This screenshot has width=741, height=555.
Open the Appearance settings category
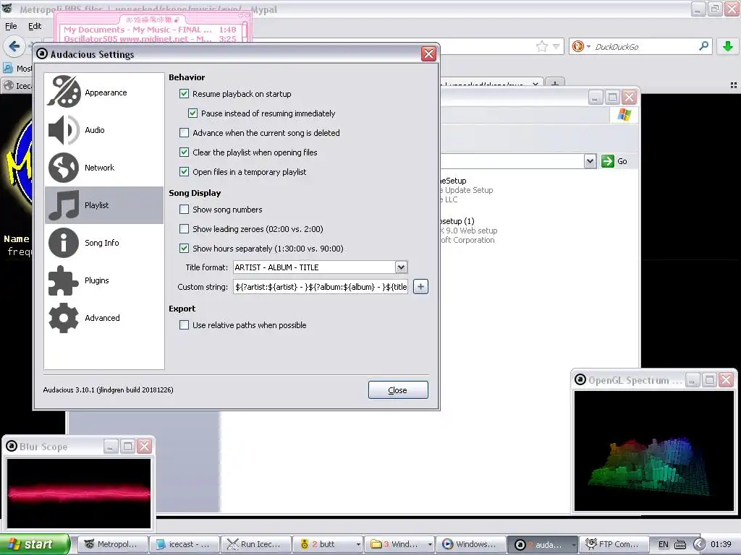pyautogui.click(x=104, y=92)
